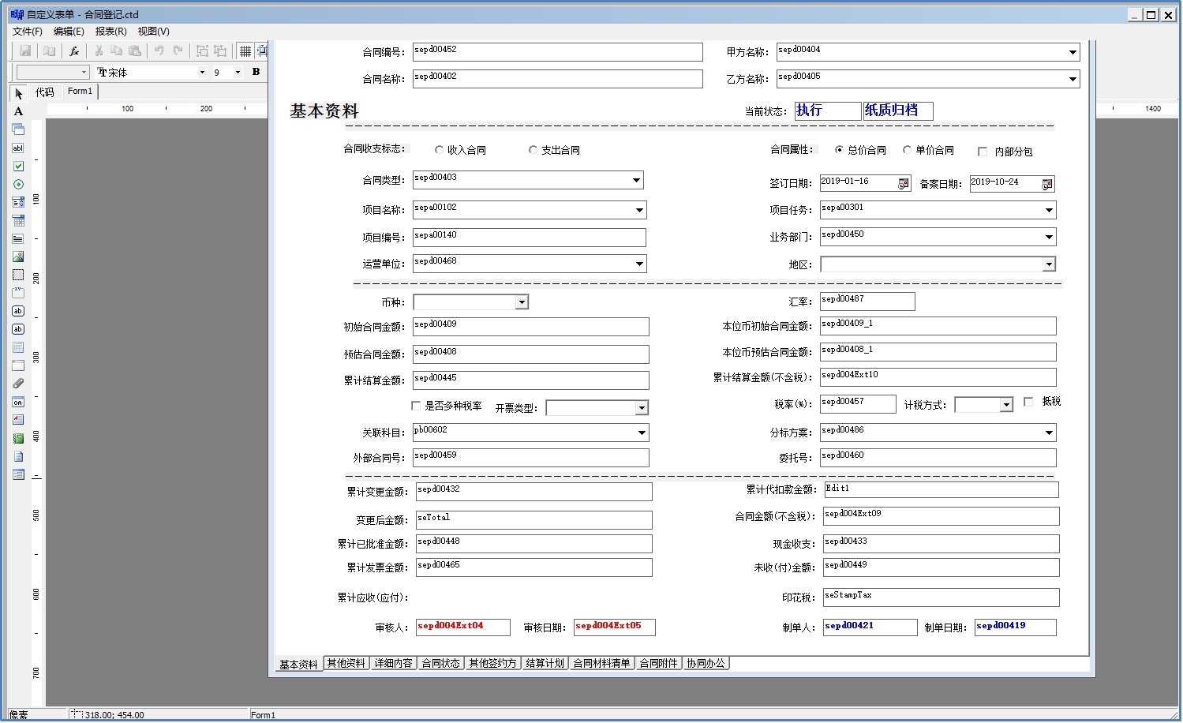Open the 报表(R) menu

pyautogui.click(x=110, y=32)
